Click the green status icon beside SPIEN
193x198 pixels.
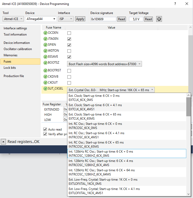coord(45,45)
